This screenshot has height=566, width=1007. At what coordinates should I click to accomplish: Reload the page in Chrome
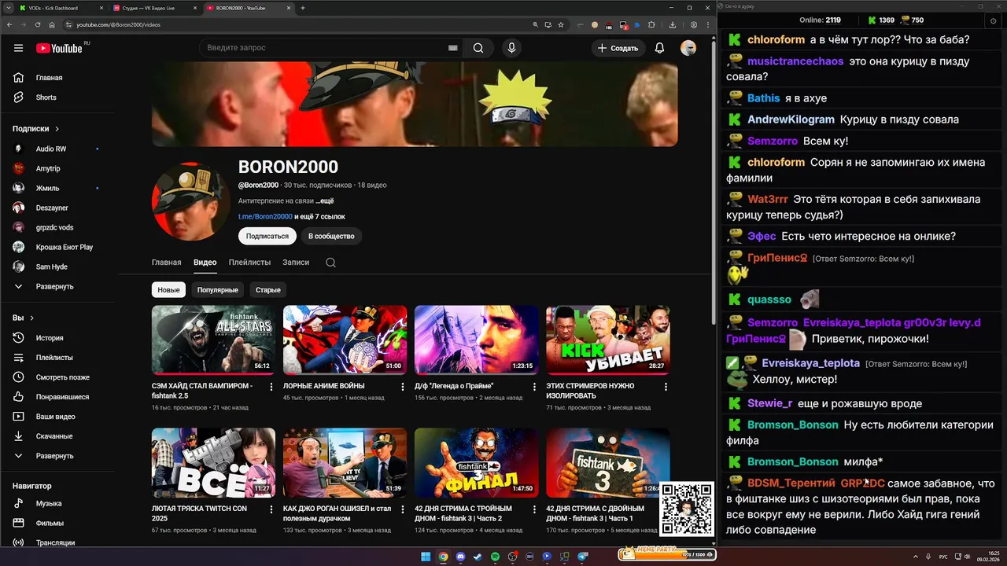pos(38,24)
